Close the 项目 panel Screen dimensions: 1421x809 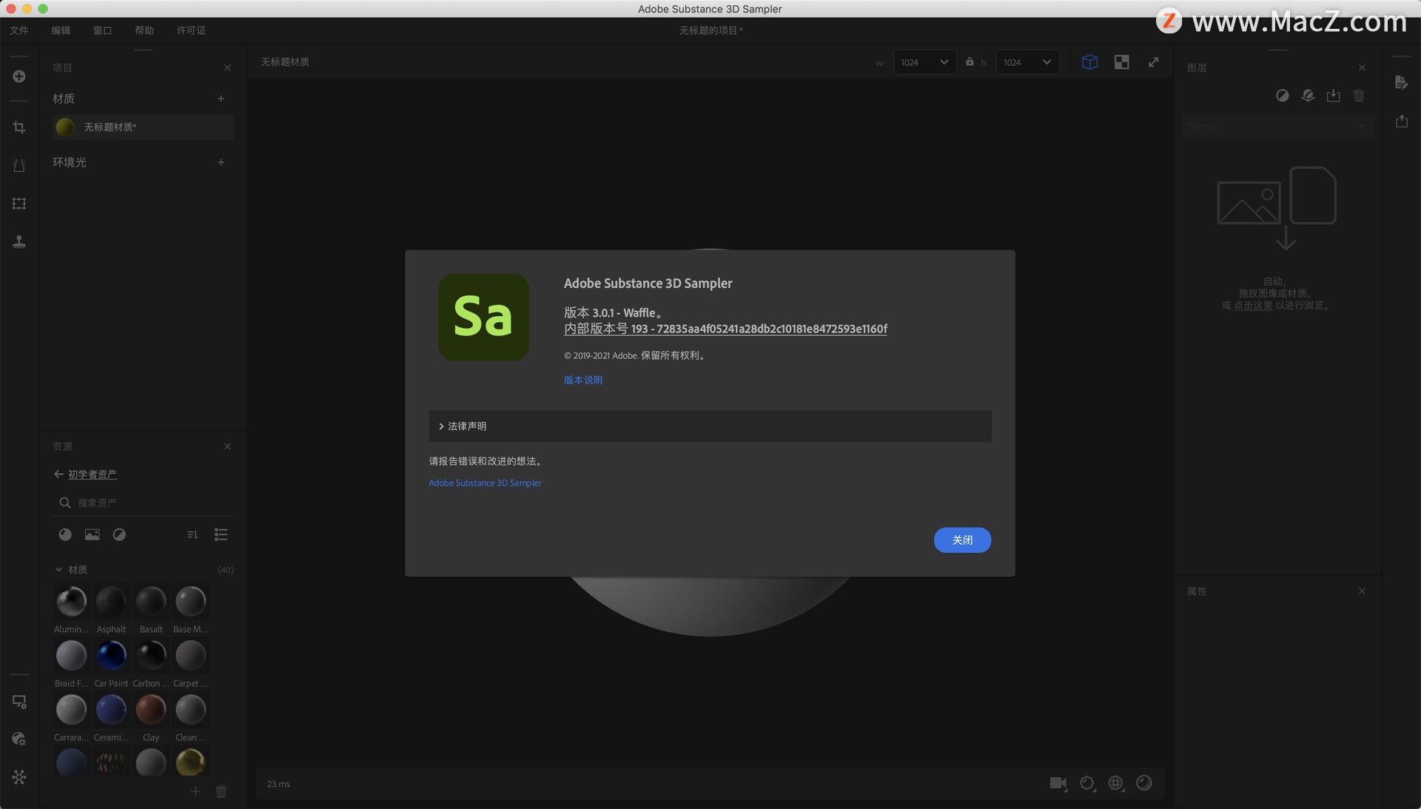(227, 67)
